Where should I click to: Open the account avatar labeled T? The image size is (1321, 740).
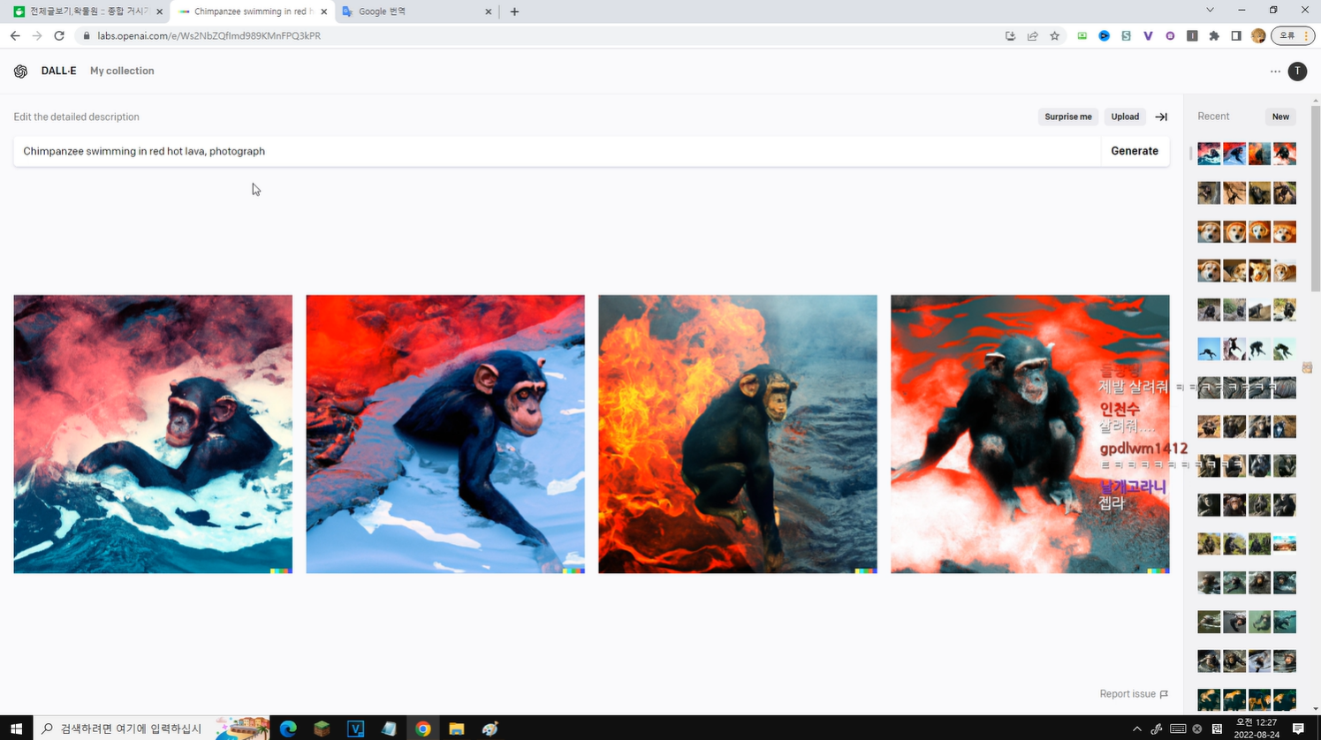coord(1297,72)
